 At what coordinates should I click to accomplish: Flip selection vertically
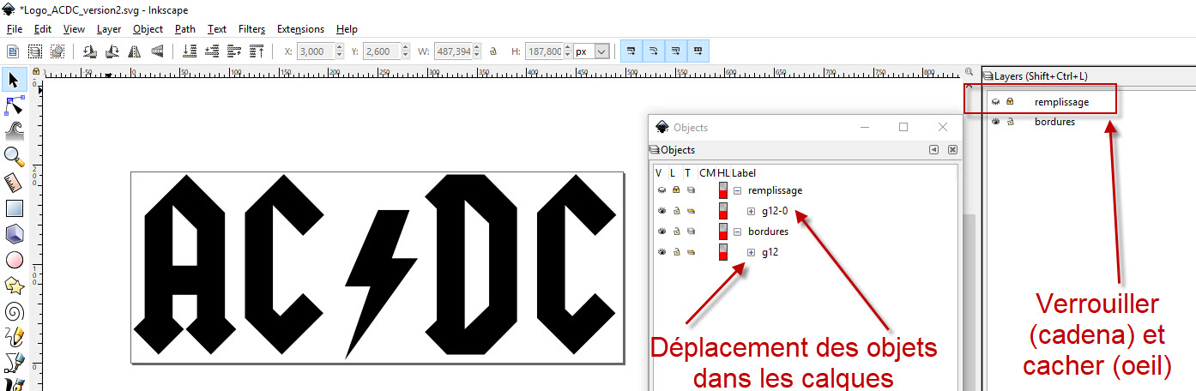(x=157, y=51)
